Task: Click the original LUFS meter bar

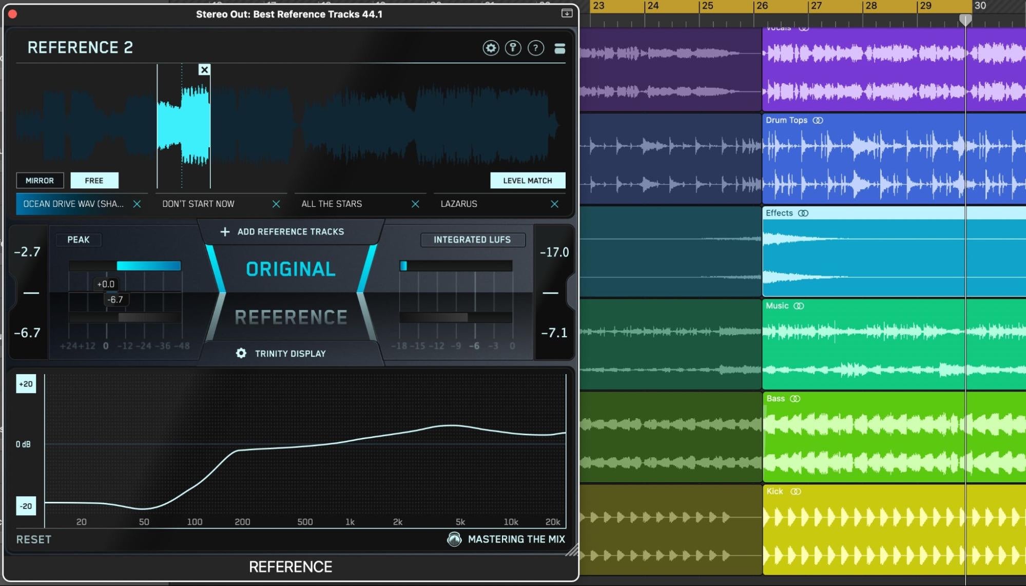Action: point(456,266)
